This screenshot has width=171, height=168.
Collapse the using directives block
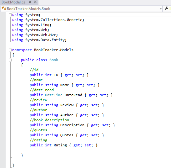click(10, 15)
